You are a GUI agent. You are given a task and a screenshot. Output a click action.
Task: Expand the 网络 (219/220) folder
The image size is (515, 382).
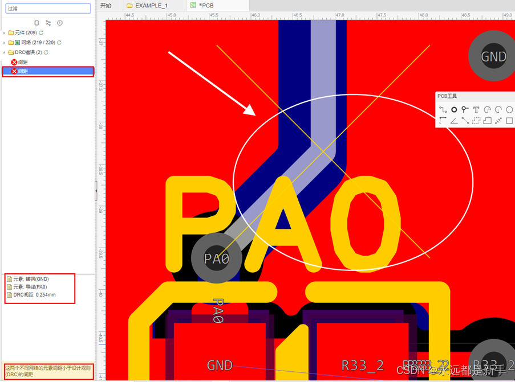[x=5, y=43]
